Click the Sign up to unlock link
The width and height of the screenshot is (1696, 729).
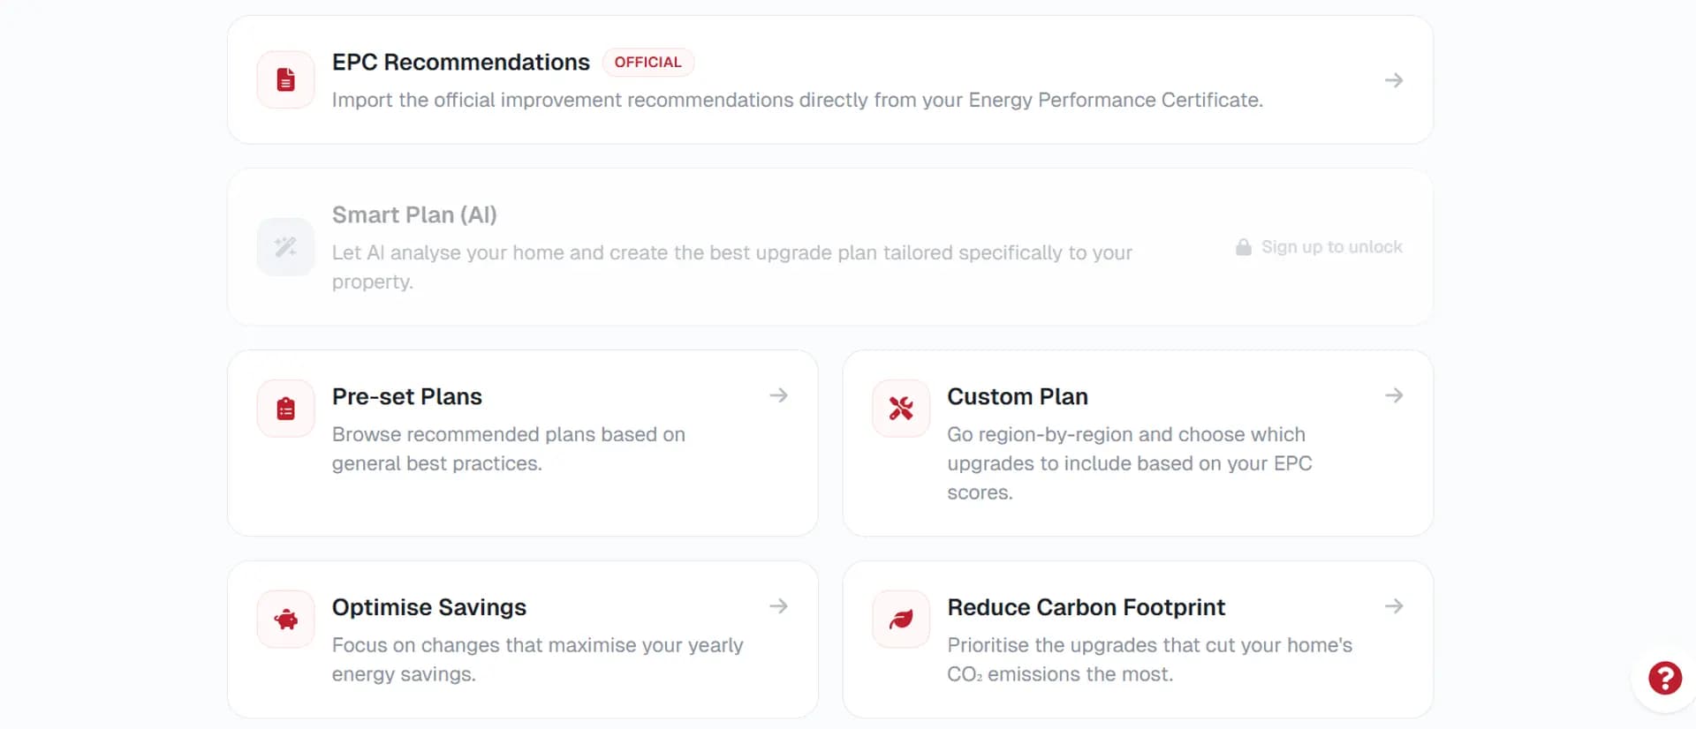(x=1331, y=247)
